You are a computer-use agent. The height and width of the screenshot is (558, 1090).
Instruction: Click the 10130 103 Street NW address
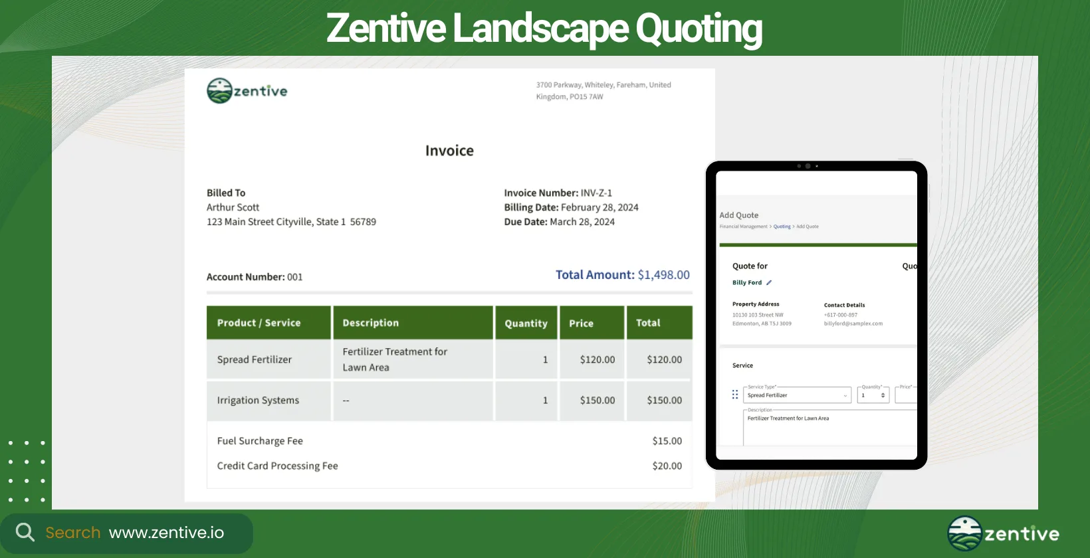[758, 315]
